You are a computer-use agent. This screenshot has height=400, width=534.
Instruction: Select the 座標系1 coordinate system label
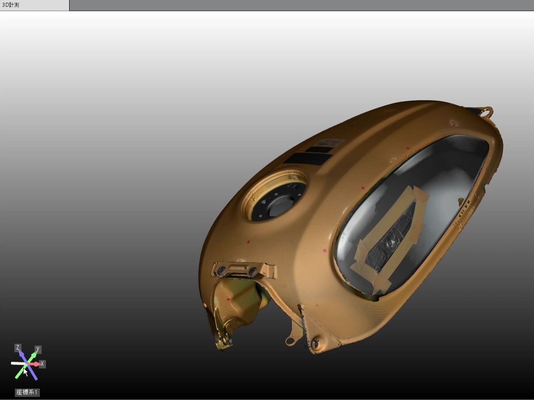pyautogui.click(x=28, y=393)
